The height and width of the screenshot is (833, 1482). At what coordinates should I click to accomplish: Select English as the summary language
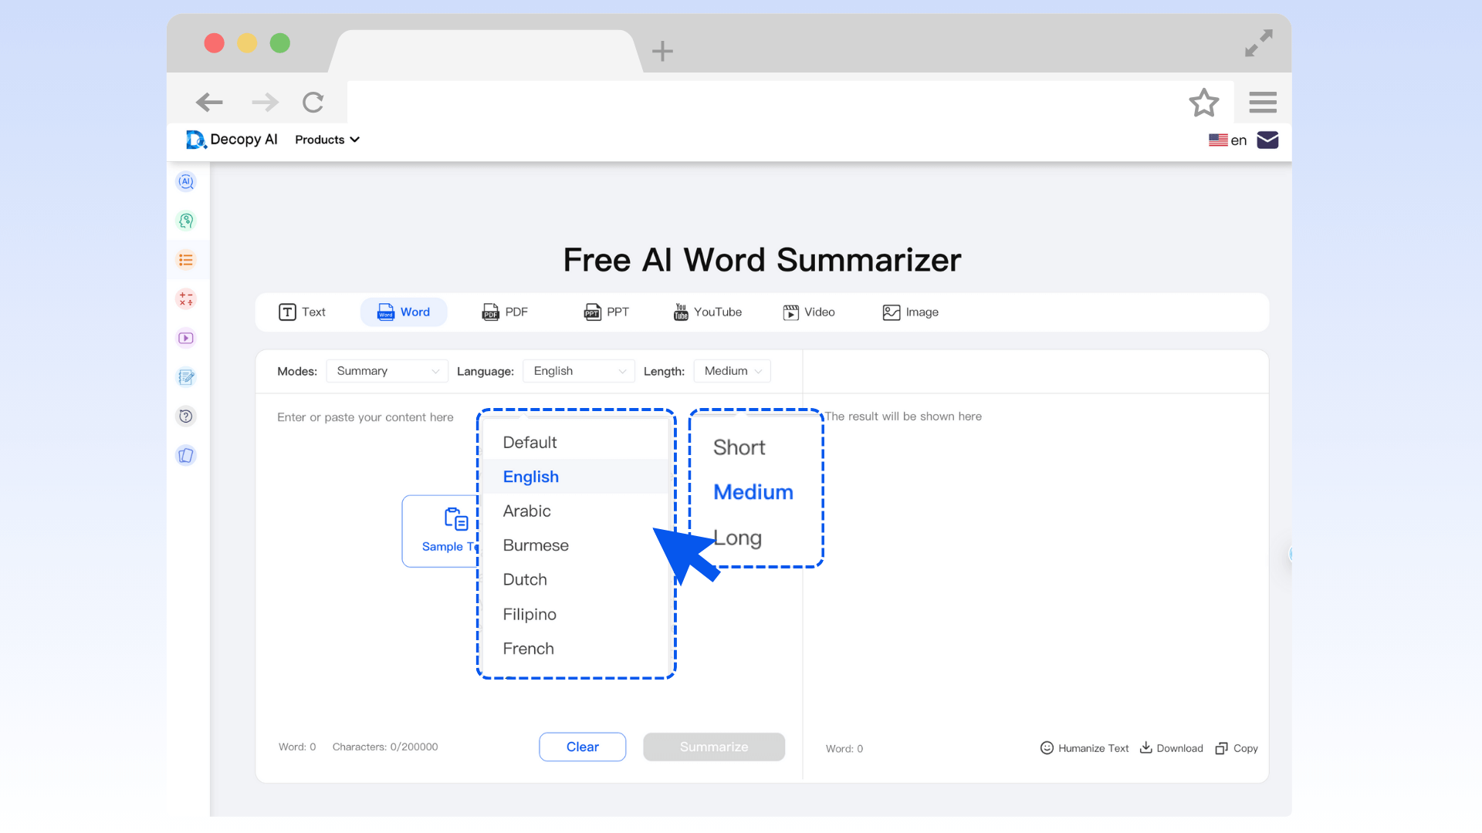[x=530, y=477]
